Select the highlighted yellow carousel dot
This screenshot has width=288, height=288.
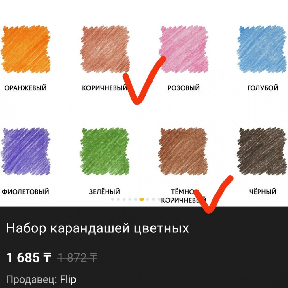pyautogui.click(x=142, y=199)
